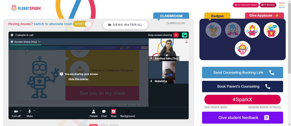This screenshot has width=291, height=126.
Task: Click 2 people in call text
Action: tap(24, 35)
